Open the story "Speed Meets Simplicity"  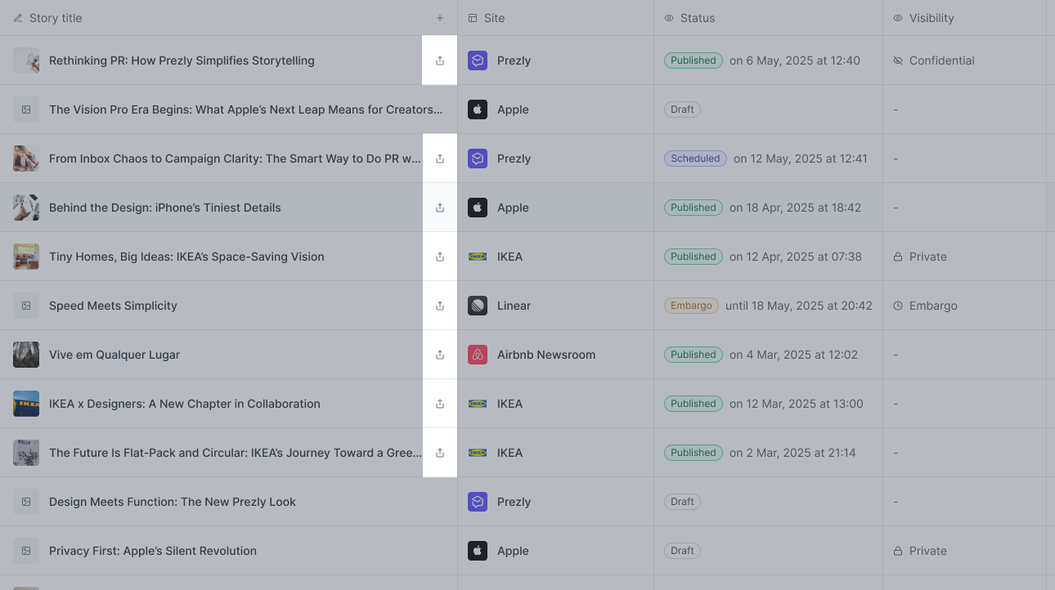(x=113, y=305)
